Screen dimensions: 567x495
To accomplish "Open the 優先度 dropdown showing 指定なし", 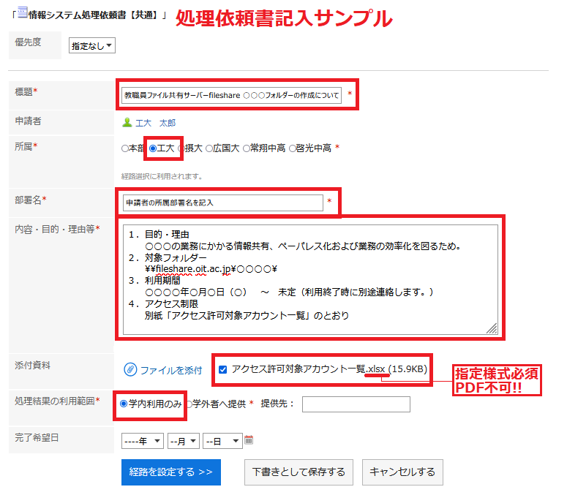I will (x=92, y=45).
